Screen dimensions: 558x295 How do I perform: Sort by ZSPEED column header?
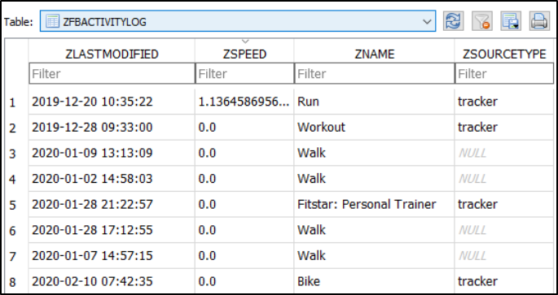point(244,54)
